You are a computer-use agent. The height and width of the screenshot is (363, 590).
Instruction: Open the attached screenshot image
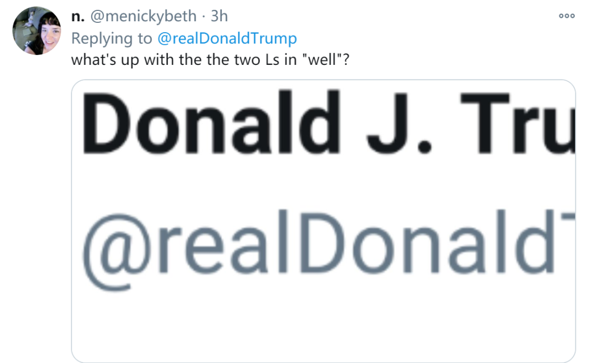point(323,221)
